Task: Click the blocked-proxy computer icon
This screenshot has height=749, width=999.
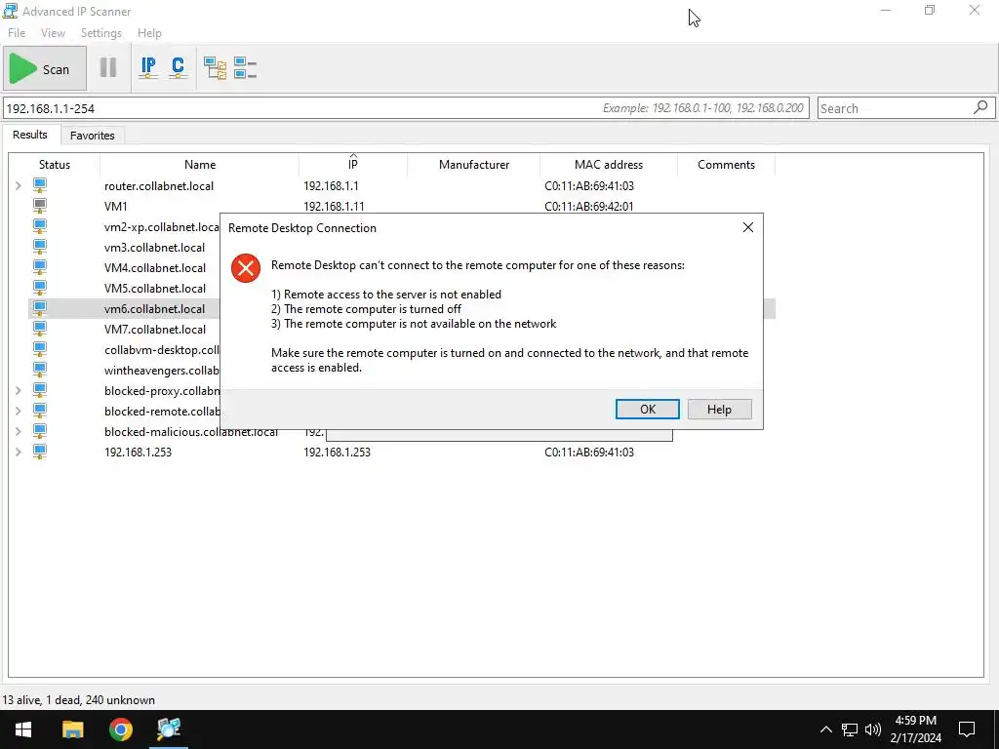Action: pyautogui.click(x=40, y=390)
